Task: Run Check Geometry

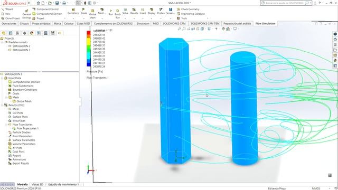Action: coord(188,9)
